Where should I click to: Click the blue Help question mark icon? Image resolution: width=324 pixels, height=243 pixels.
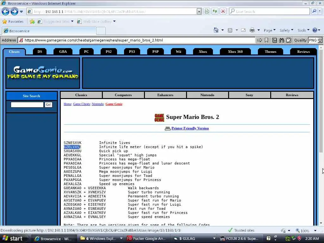[x=315, y=30]
